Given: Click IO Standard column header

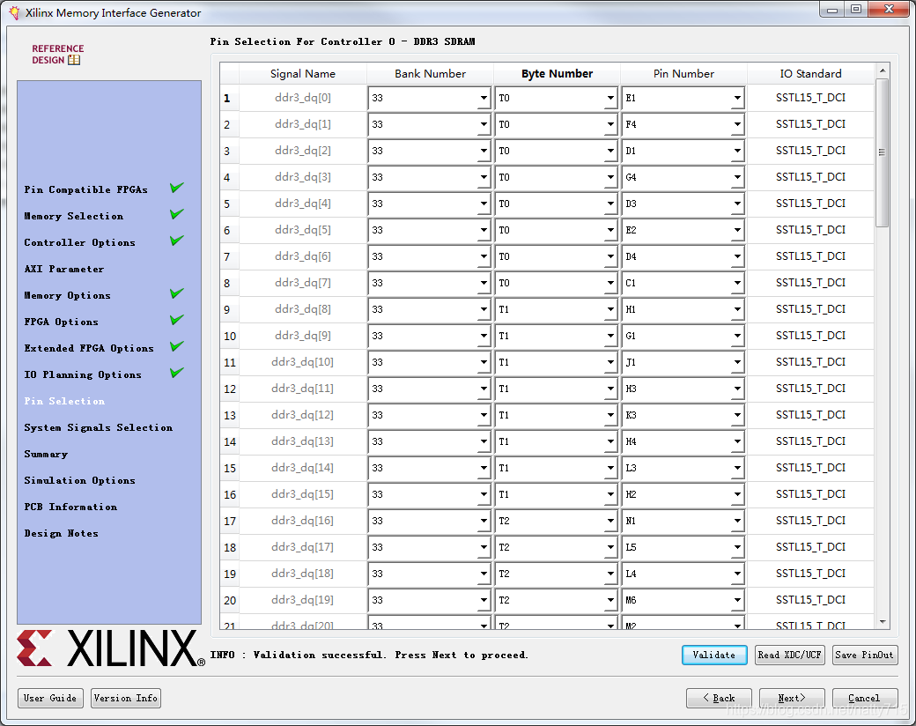Looking at the screenshot, I should (811, 74).
